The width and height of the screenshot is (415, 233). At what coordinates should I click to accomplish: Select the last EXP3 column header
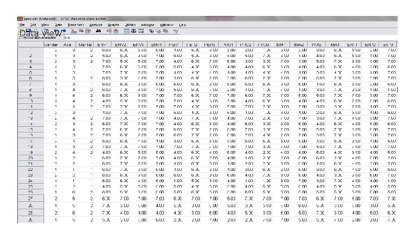[388, 45]
